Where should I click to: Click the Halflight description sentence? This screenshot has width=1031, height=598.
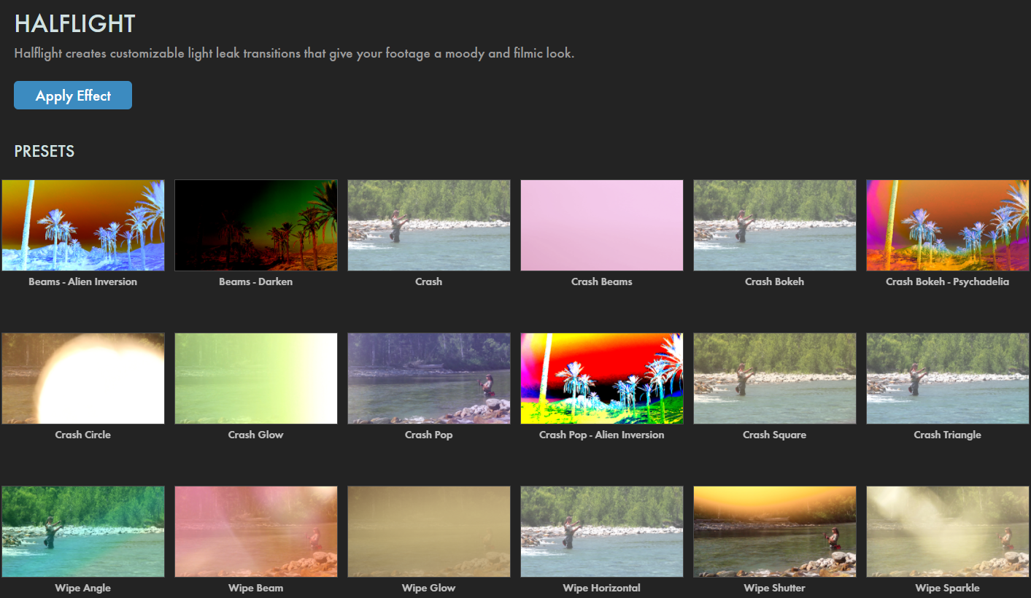(x=294, y=54)
